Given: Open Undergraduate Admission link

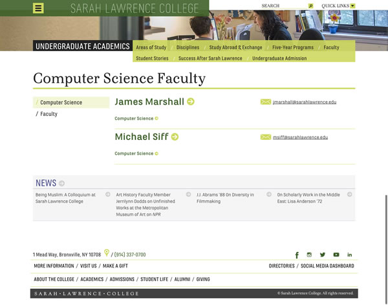Looking at the screenshot, I should point(279,58).
